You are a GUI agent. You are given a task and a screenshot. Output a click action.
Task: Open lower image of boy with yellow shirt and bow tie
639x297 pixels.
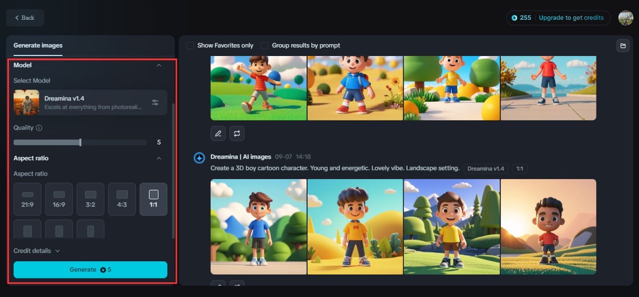(355, 227)
